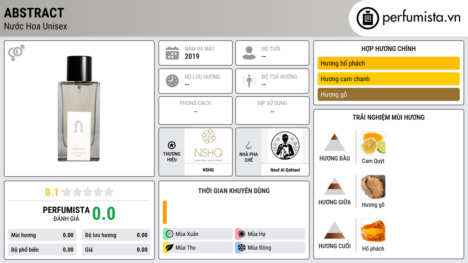
Task: Click the Hương cam chanh accord bar
Action: (388, 79)
